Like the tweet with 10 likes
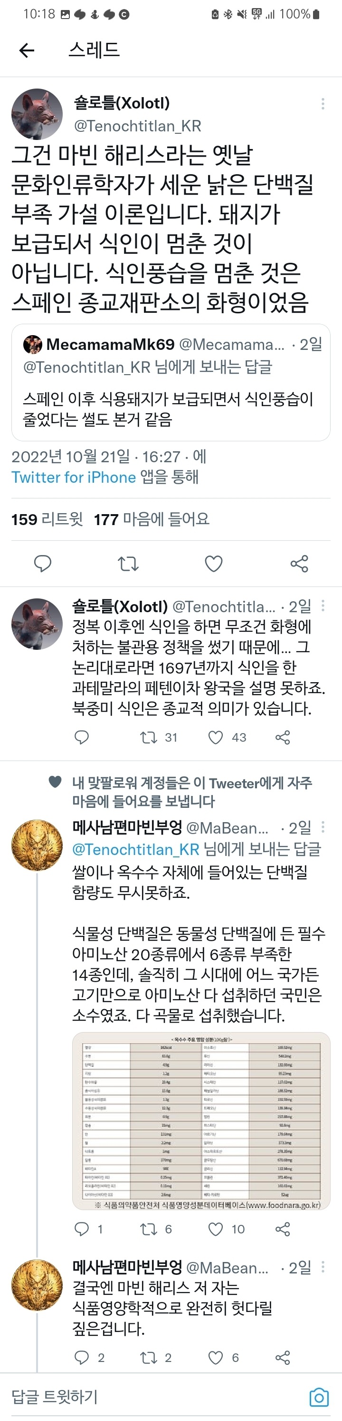This screenshot has height=1421, width=342. pyautogui.click(x=216, y=1229)
